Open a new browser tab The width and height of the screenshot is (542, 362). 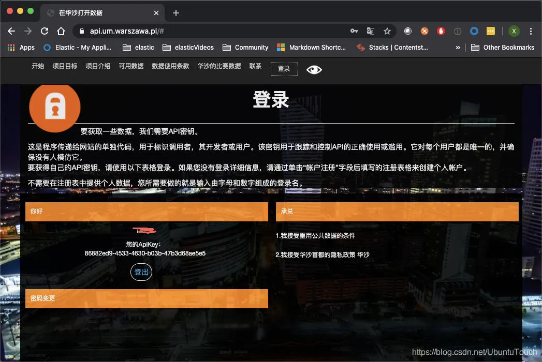click(176, 13)
